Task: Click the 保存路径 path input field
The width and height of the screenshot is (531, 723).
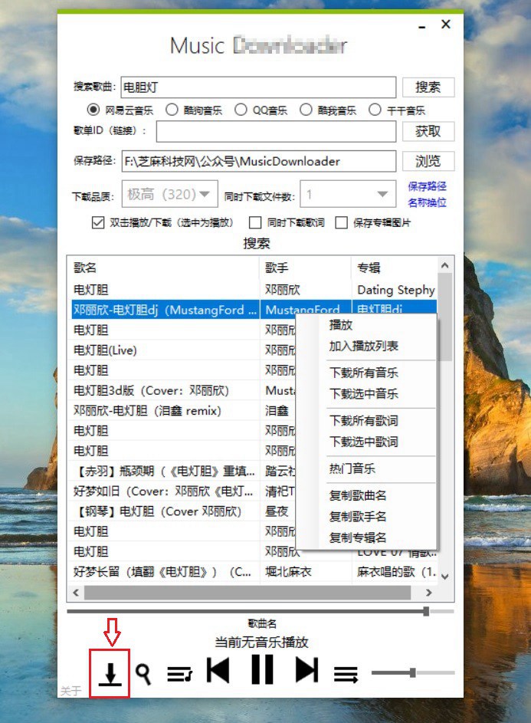Action: 258,161
